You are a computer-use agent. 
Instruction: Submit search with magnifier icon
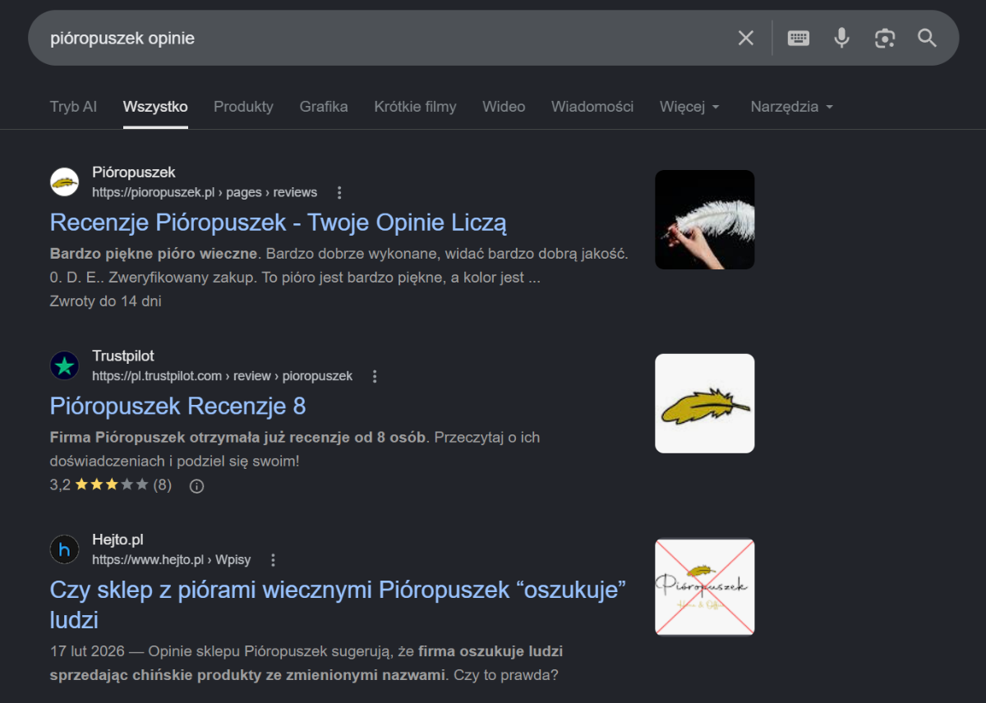coord(927,38)
